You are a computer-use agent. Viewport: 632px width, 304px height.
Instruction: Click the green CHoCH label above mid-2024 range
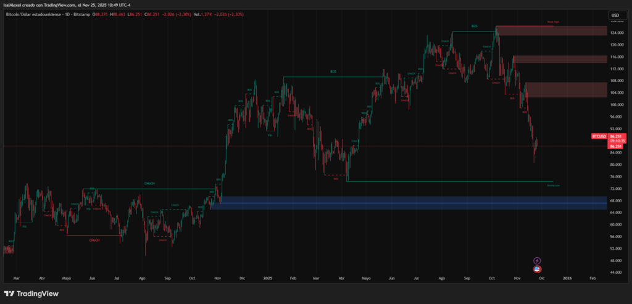click(149, 183)
